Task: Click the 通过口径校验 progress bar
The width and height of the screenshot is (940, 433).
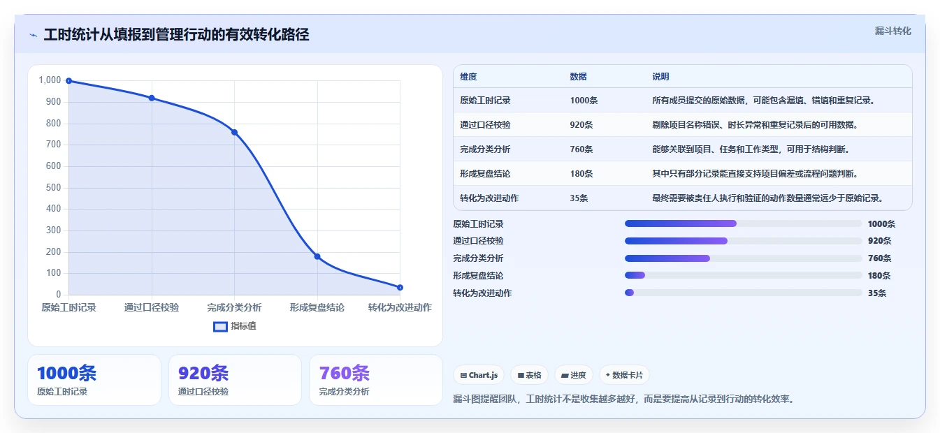Action: [x=743, y=241]
